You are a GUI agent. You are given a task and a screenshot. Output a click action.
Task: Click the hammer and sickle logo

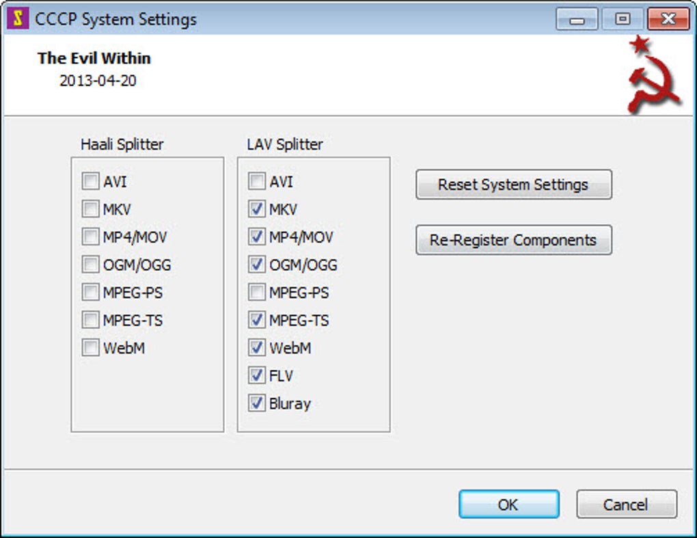[x=652, y=75]
